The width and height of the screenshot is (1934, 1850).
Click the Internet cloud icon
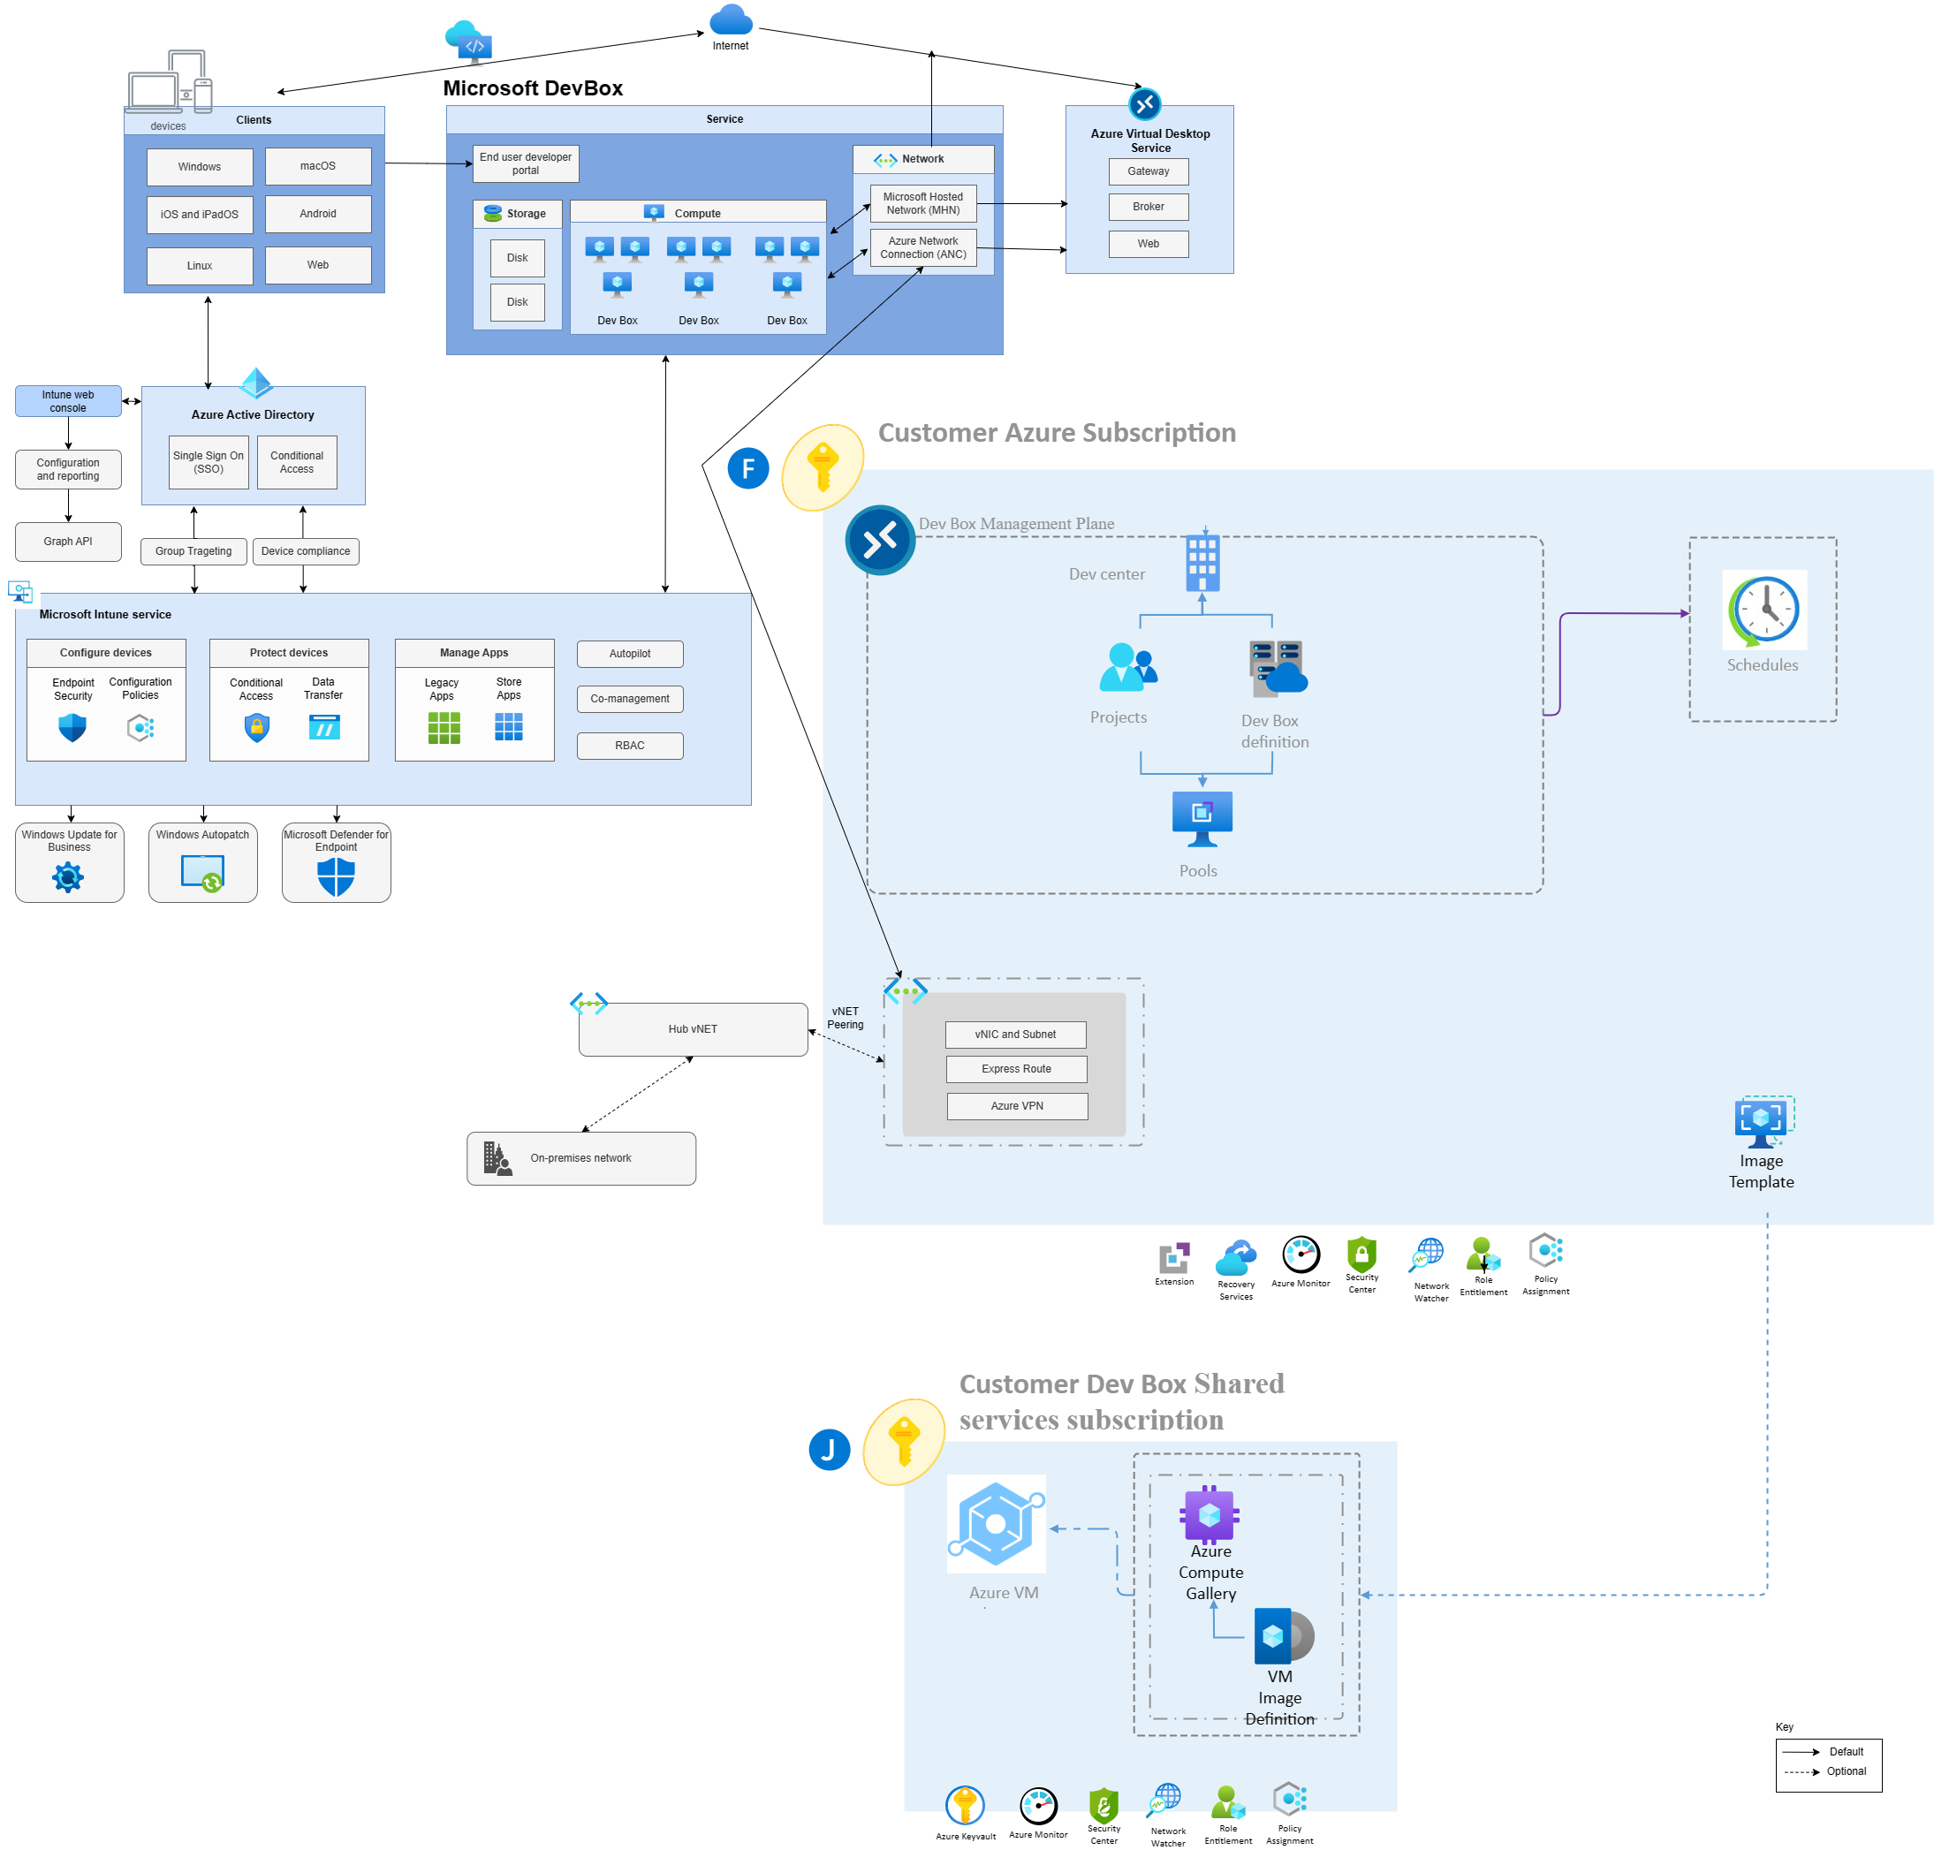[x=730, y=19]
